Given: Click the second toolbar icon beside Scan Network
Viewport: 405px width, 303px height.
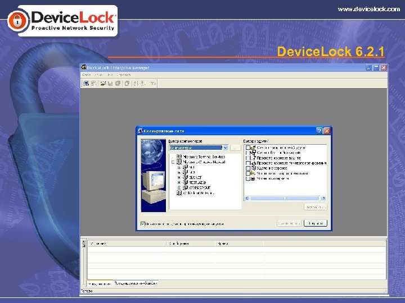Looking at the screenshot, I should (93, 83).
